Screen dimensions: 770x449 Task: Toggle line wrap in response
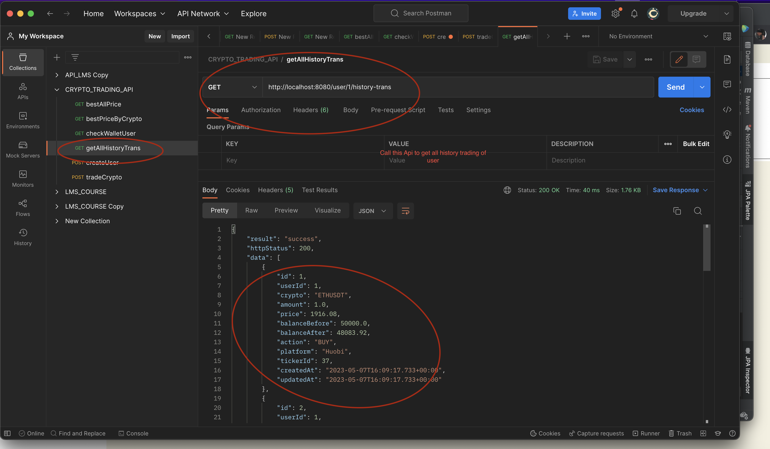(x=405, y=211)
